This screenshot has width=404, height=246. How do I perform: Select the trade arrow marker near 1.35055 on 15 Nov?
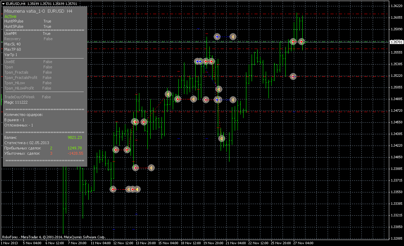pos(168,94)
